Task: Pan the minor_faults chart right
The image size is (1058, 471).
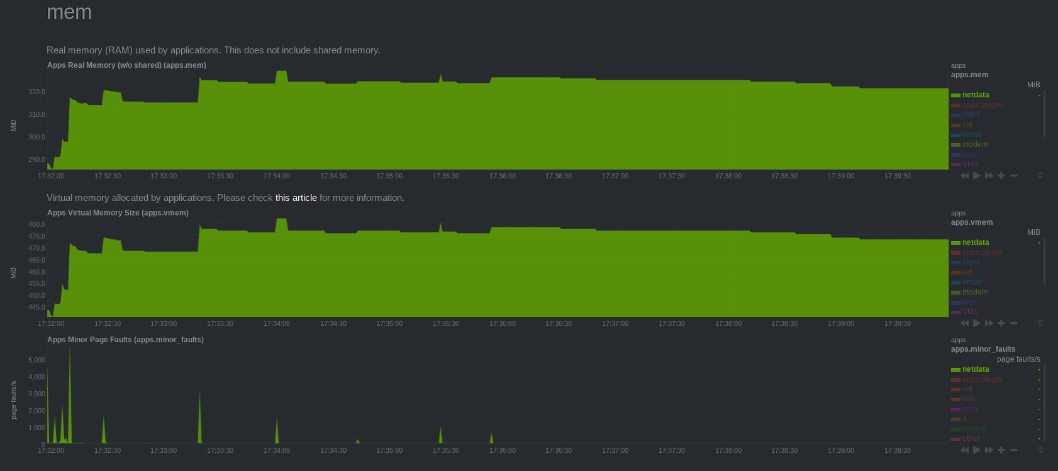Action: coord(989,450)
